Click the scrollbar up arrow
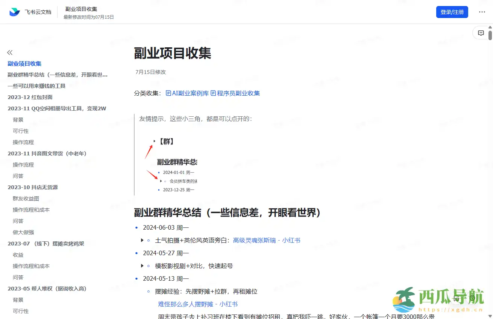This screenshot has height=319, width=493. [x=490, y=27]
